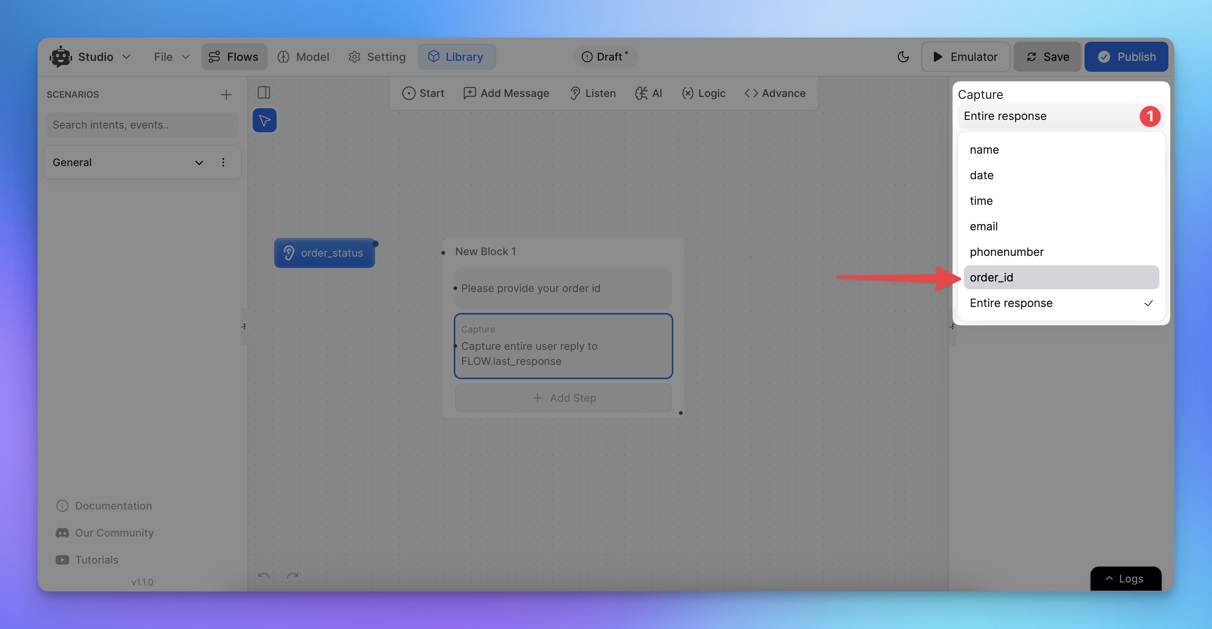
Task: Select the pointer cursor tool
Action: point(264,120)
